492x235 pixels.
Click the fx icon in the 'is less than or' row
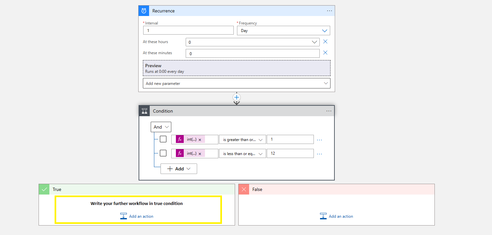point(180,153)
